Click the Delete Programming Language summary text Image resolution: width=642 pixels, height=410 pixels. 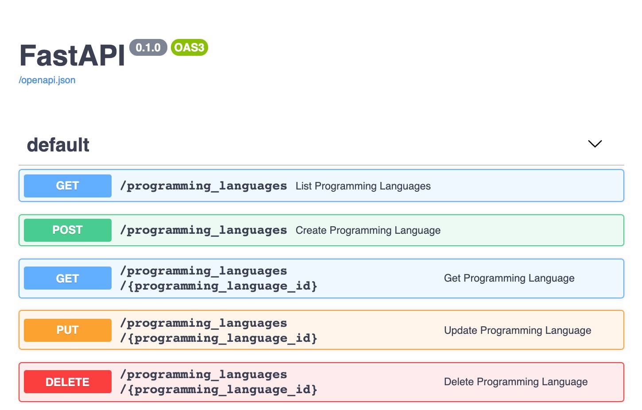point(516,382)
